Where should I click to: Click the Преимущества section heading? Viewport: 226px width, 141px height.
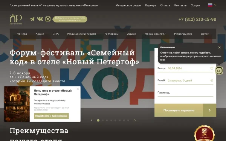pyautogui.click(x=39, y=130)
